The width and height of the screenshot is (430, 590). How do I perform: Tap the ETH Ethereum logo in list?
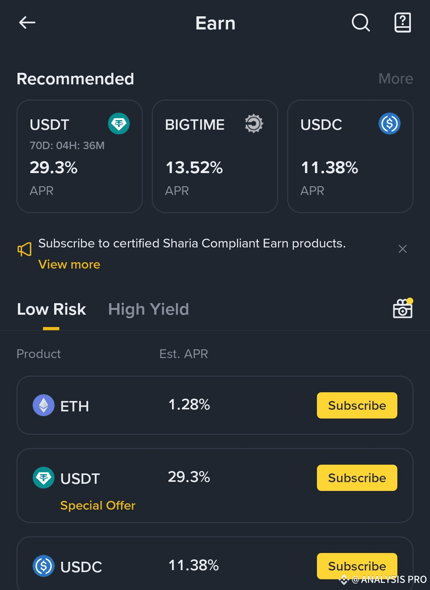click(x=43, y=405)
